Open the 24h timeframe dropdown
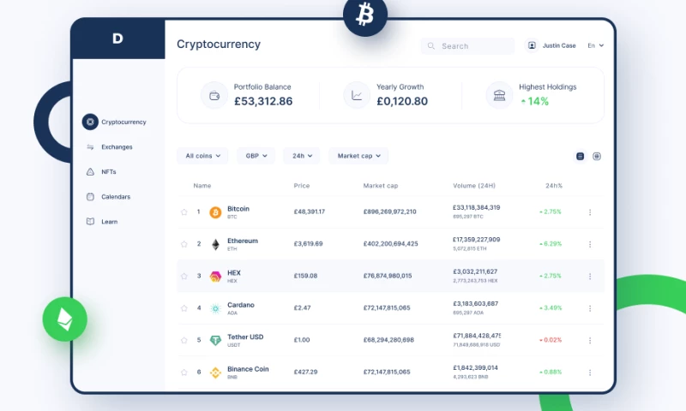 tap(302, 156)
